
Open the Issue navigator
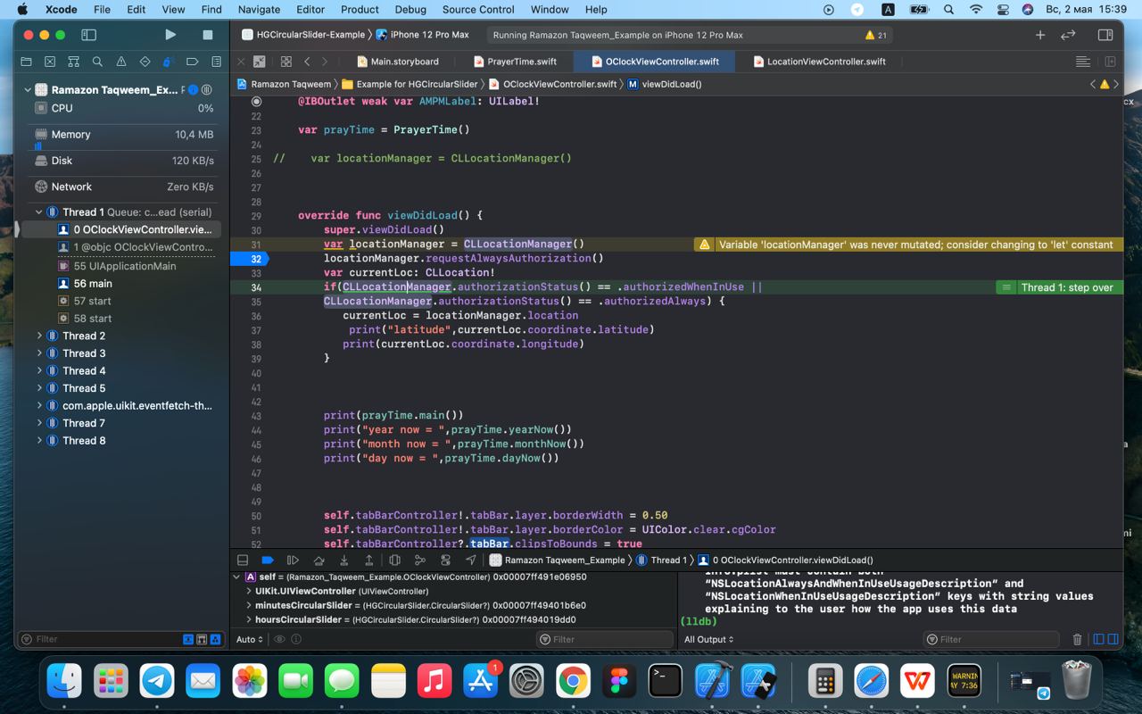120,62
